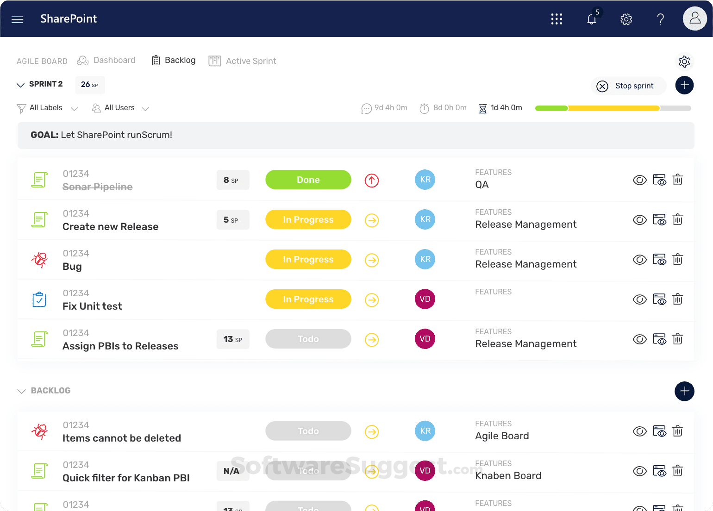Open preview window for Bug item
Viewport: 713px width, 511px height.
[659, 259]
